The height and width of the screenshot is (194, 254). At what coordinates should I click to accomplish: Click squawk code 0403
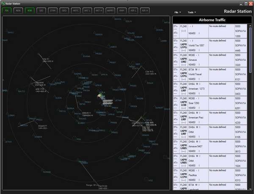pyautogui.click(x=238, y=94)
